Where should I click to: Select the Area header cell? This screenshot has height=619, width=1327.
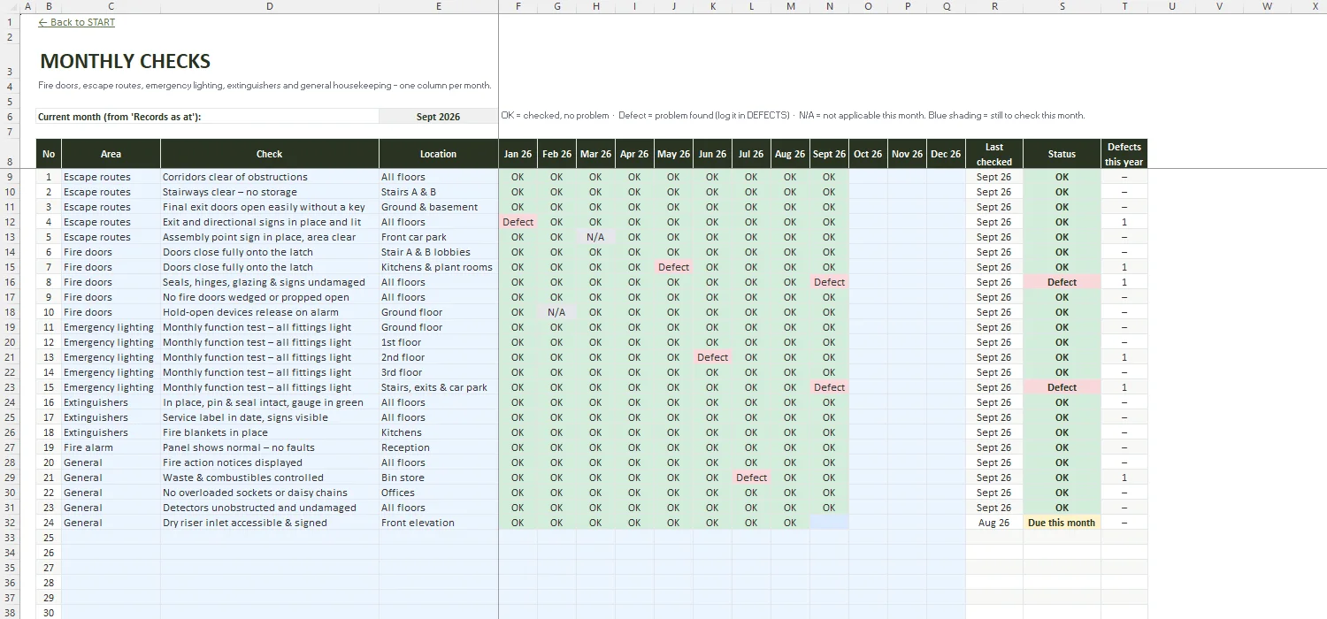click(111, 154)
